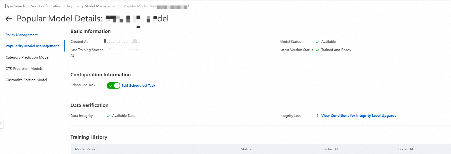Open Popularity Model Management breadcrumb
This screenshot has height=154, width=451.
pyautogui.click(x=92, y=6)
